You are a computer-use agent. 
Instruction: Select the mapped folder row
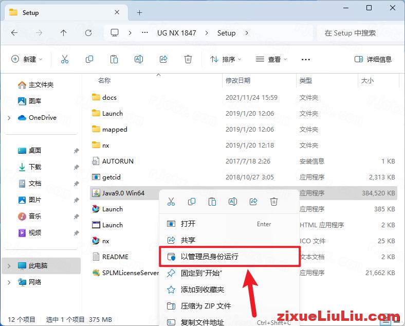[x=243, y=129]
